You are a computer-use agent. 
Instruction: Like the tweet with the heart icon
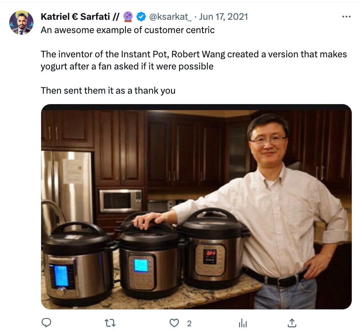coord(174,323)
